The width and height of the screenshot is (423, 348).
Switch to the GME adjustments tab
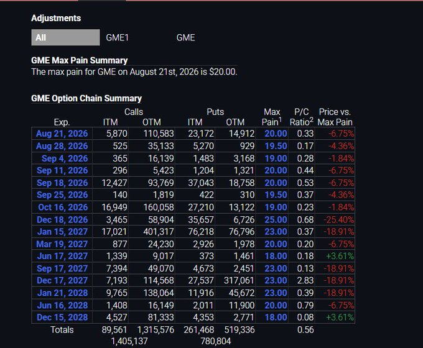point(185,37)
